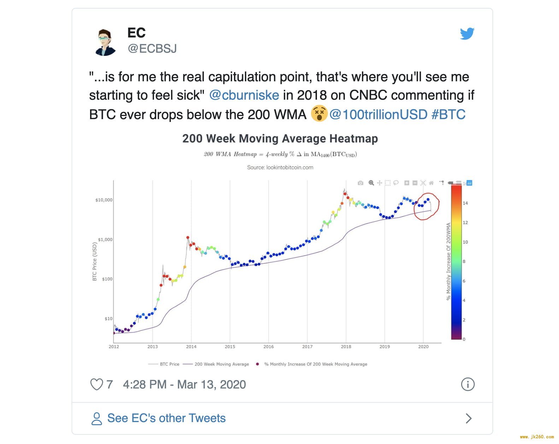559x444 pixels.
Task: Click the camera download-plot icon
Action: 360,183
